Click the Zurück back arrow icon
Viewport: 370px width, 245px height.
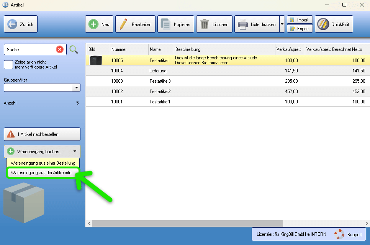pyautogui.click(x=12, y=24)
